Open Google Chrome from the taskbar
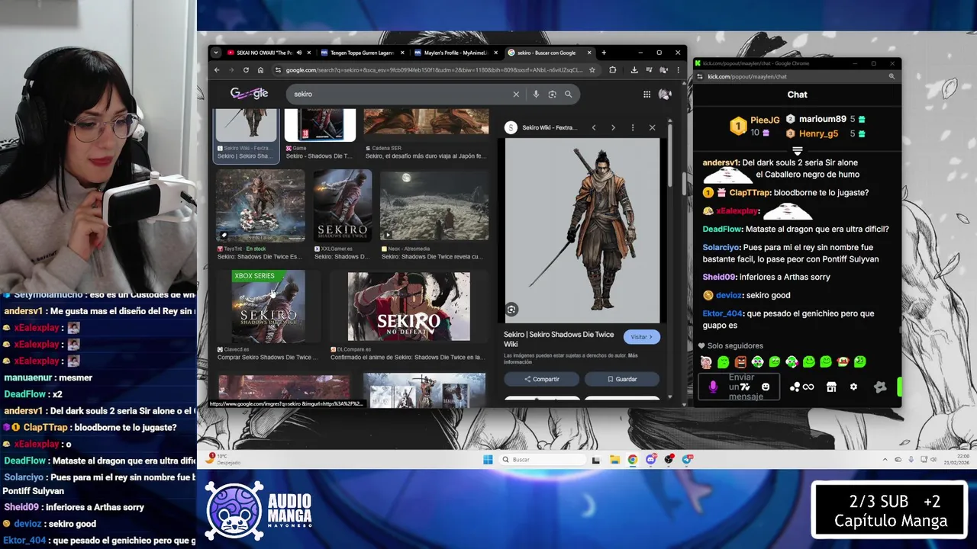The height and width of the screenshot is (549, 977). [633, 459]
